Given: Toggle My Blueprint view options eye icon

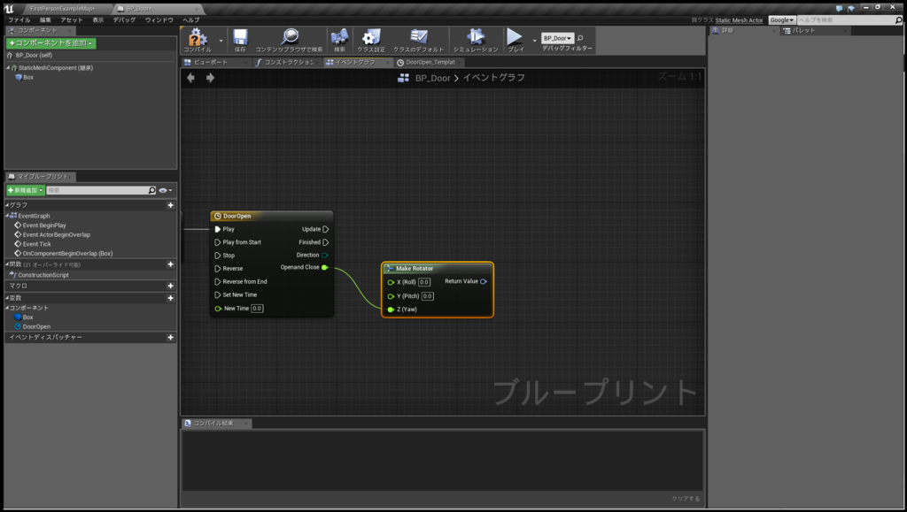Looking at the screenshot, I should click(165, 190).
